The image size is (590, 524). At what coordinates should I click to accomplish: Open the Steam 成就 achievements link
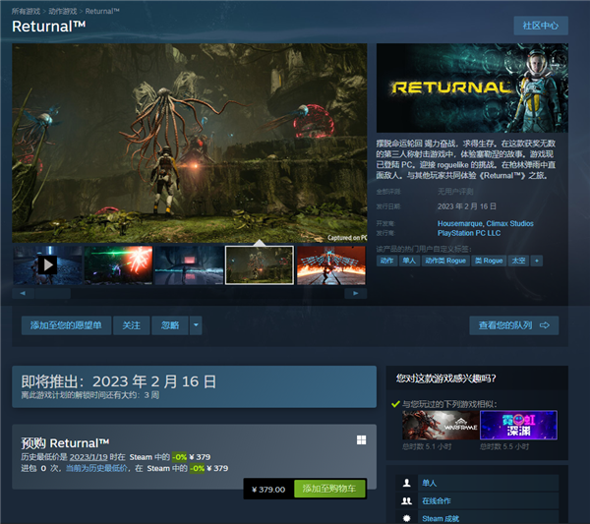[x=441, y=519]
